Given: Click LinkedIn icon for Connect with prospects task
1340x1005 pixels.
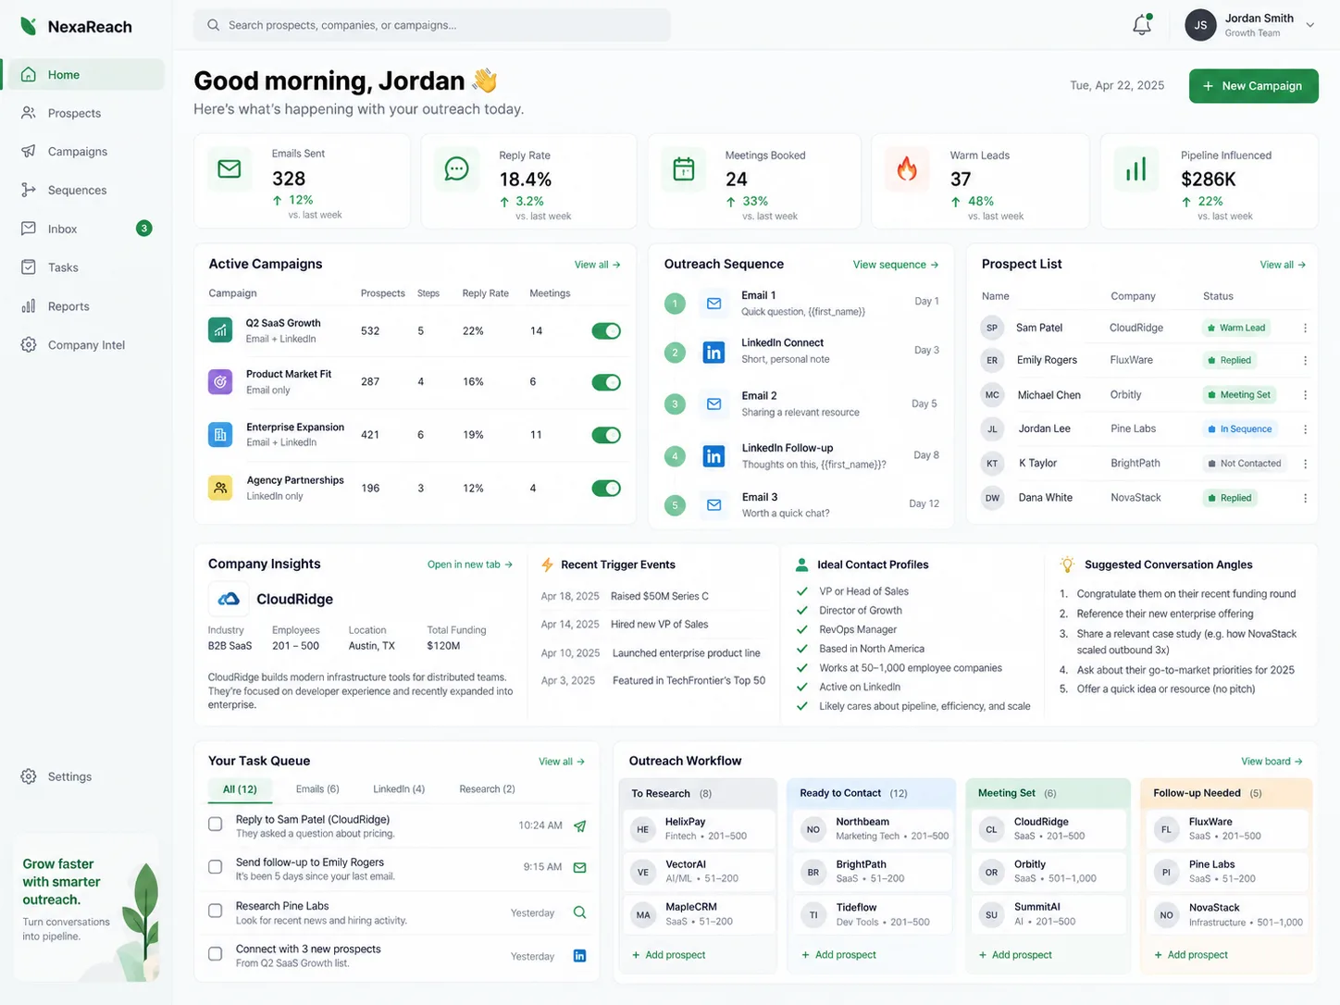Looking at the screenshot, I should (x=579, y=956).
